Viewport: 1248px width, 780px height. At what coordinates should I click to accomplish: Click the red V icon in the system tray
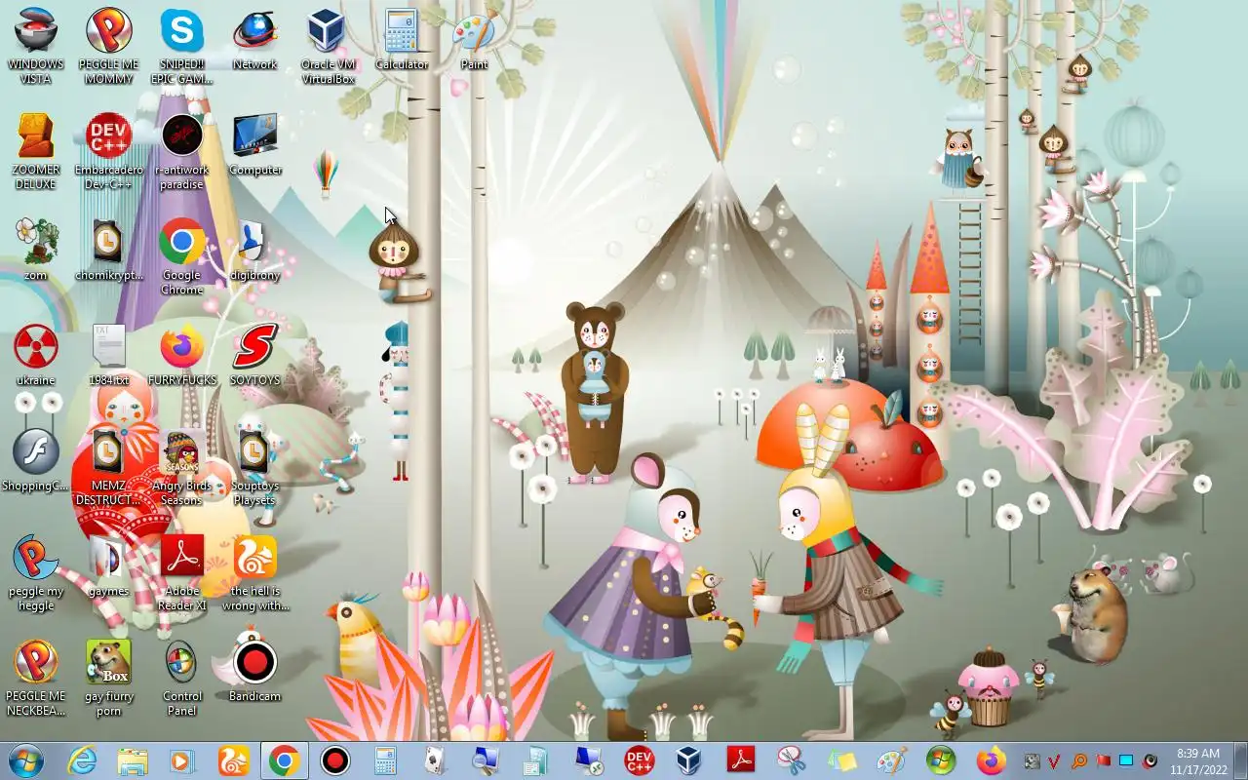click(x=1054, y=760)
